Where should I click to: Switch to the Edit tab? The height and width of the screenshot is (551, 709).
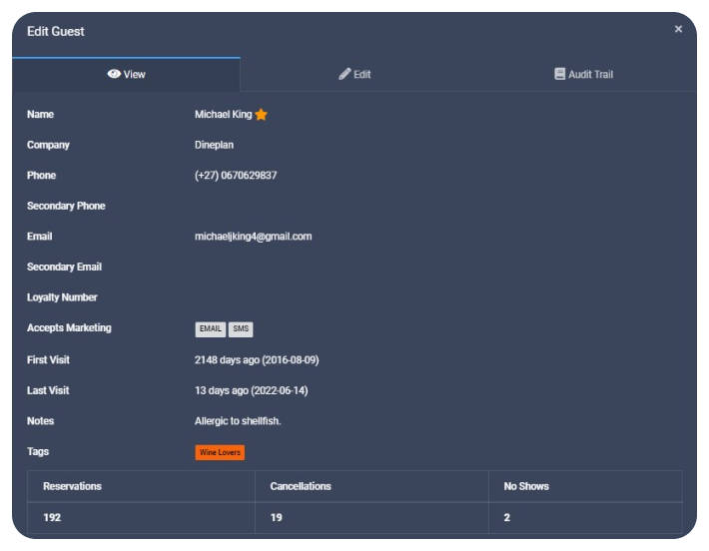coord(354,75)
